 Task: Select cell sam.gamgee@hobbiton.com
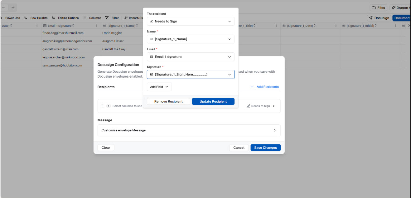(70, 65)
